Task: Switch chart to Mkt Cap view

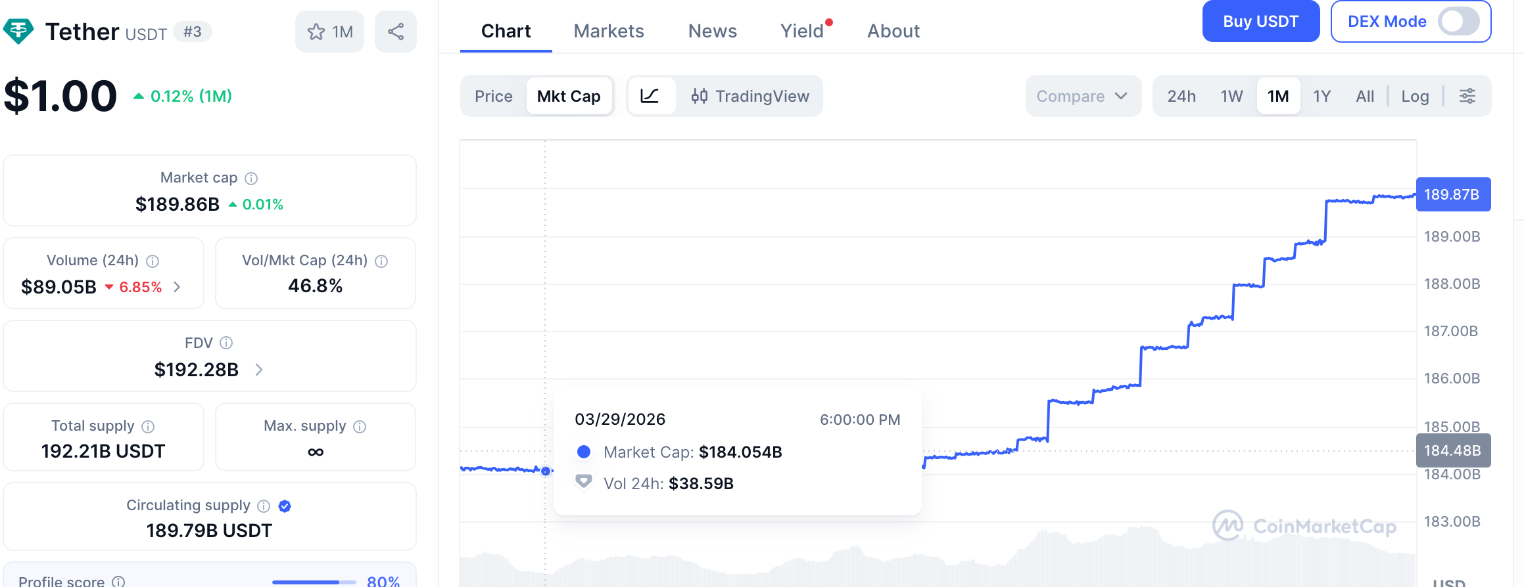Action: pyautogui.click(x=569, y=96)
